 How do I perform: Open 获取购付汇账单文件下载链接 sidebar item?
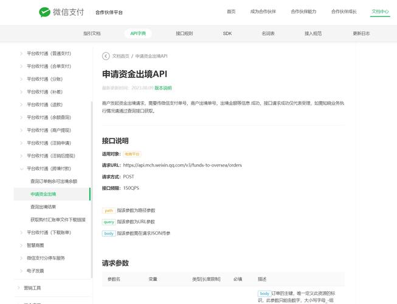point(58,219)
